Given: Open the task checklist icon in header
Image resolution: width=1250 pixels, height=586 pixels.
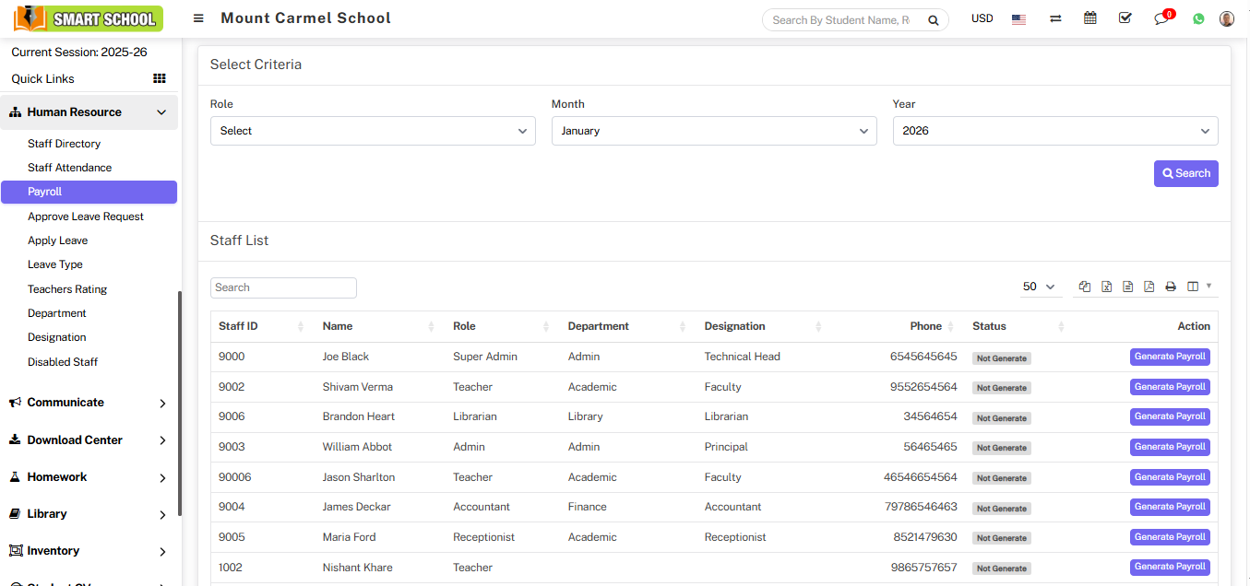Looking at the screenshot, I should coord(1125,18).
